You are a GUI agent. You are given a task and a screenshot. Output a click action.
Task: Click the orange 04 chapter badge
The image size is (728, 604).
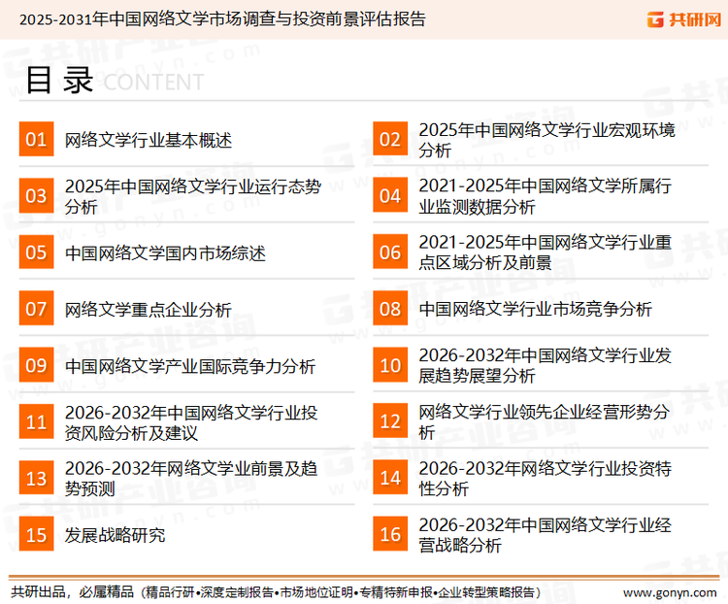click(x=390, y=195)
